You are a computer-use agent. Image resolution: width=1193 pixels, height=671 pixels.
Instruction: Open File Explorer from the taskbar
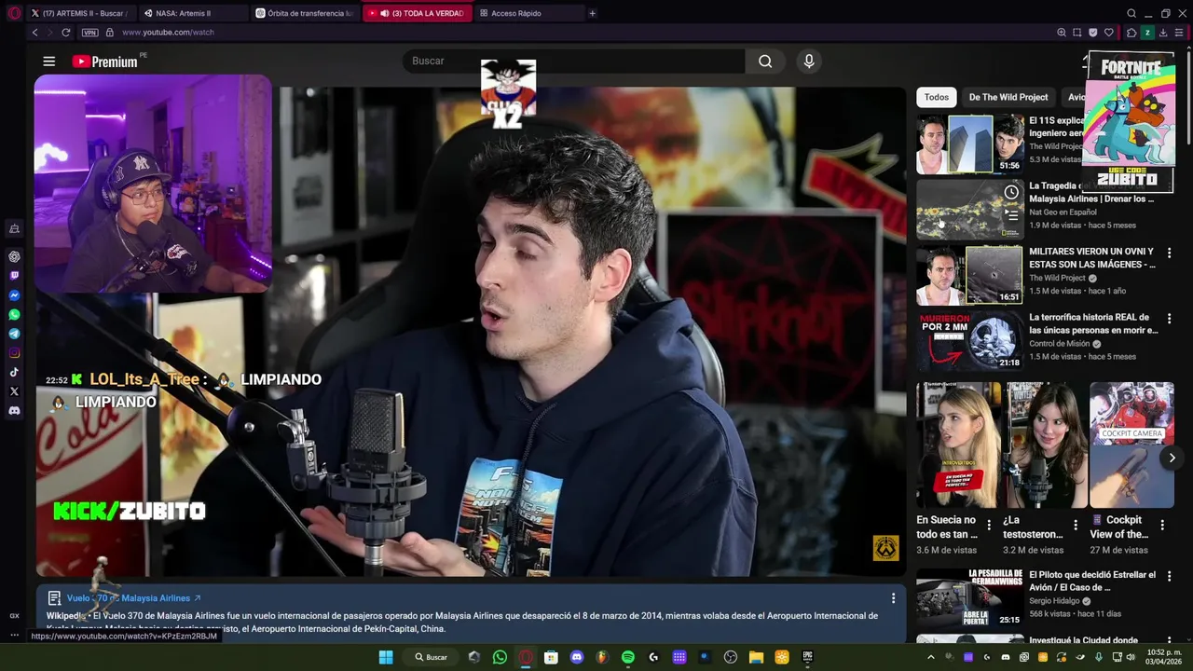pos(756,657)
